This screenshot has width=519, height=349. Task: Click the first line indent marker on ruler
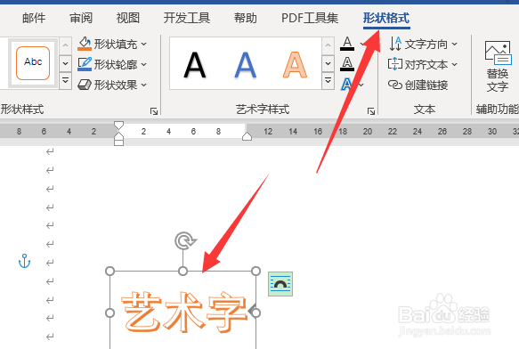click(x=118, y=126)
